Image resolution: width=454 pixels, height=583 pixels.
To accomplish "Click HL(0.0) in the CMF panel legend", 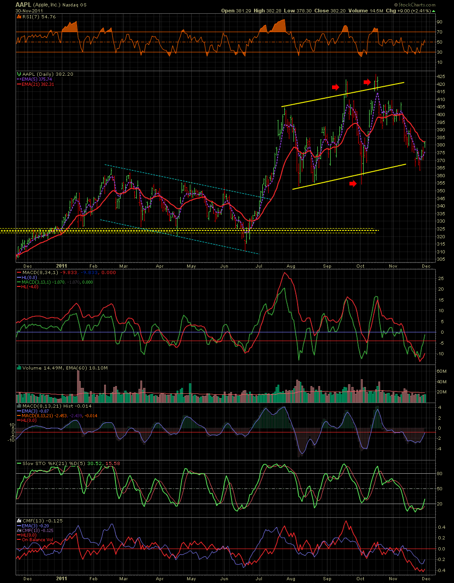I will [30, 535].
